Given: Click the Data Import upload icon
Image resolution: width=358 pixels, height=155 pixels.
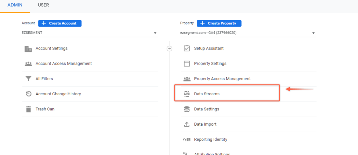Looking at the screenshot, I should [x=187, y=125].
